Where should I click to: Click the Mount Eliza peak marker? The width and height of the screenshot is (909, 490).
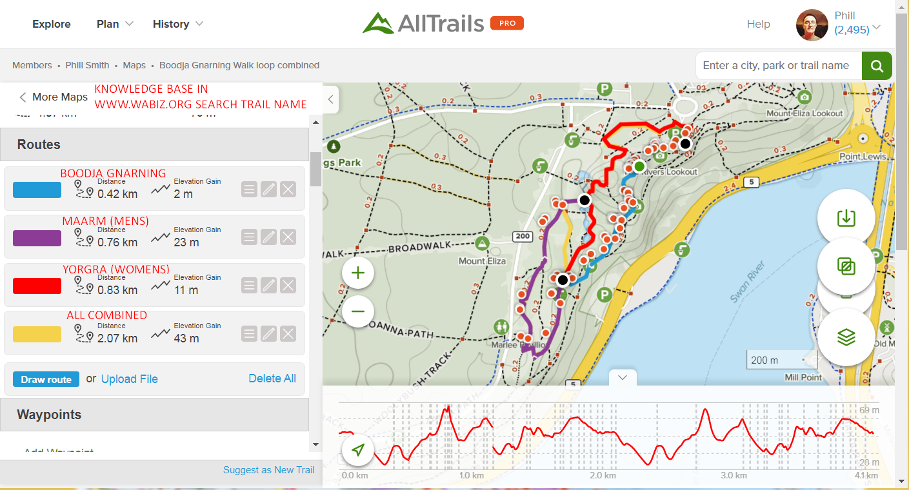coord(481,244)
